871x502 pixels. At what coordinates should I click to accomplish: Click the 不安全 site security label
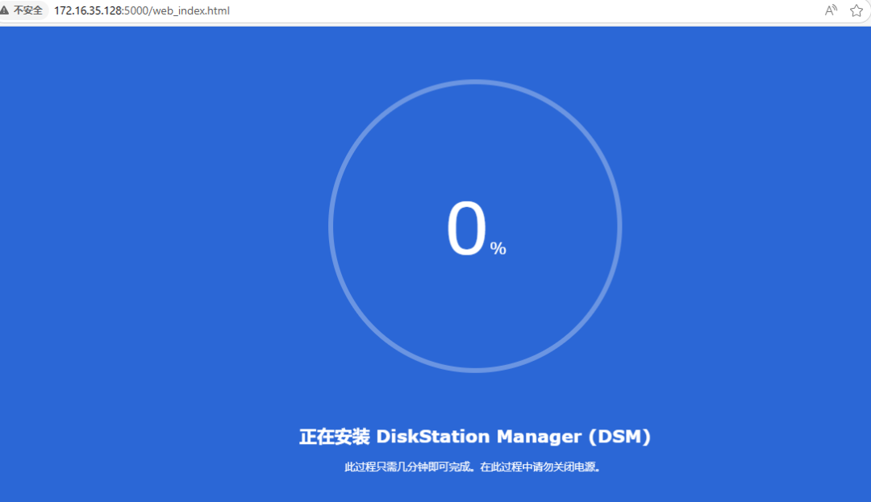[27, 10]
